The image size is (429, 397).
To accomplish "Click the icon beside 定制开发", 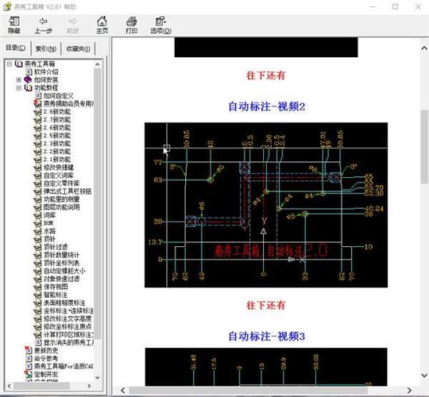I will pyautogui.click(x=29, y=374).
